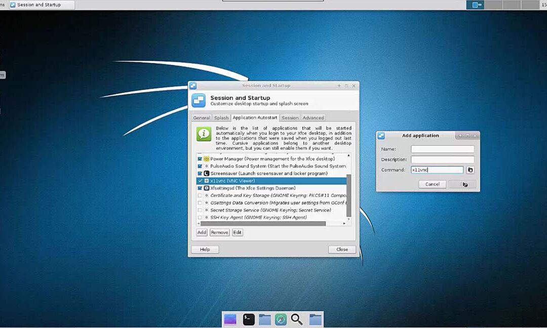Image resolution: width=547 pixels, height=328 pixels.
Task: Click the Remove button
Action: (x=219, y=232)
